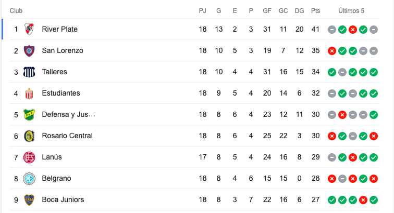
Task: Click the Club column header
Action: (16, 11)
